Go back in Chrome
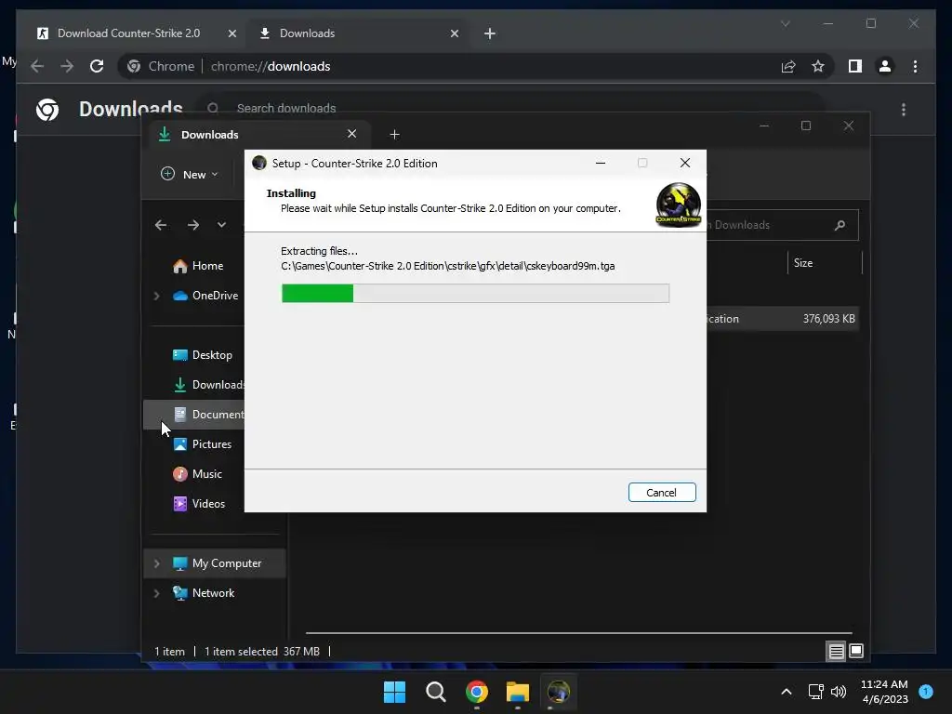The width and height of the screenshot is (952, 714). point(37,66)
